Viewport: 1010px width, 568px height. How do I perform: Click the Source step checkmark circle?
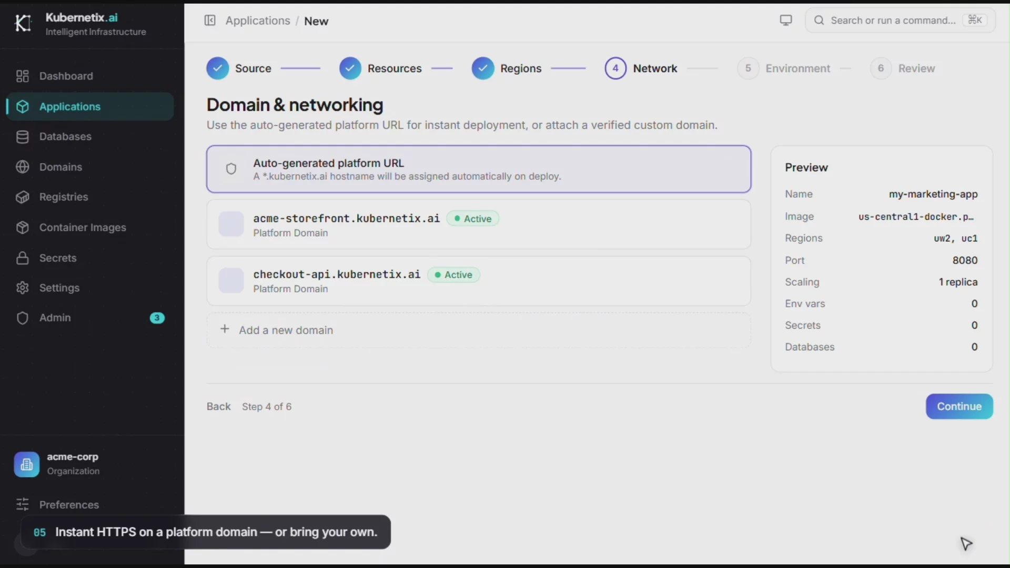coord(218,68)
